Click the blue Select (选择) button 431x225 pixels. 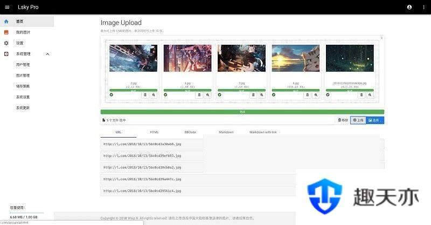point(375,120)
